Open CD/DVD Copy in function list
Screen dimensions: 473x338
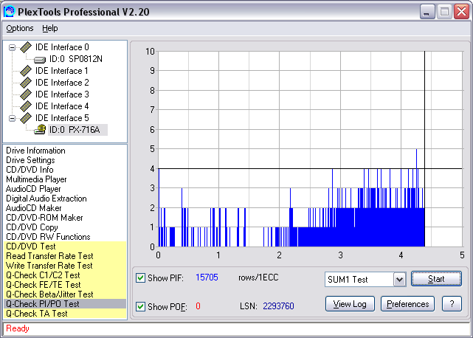point(32,227)
